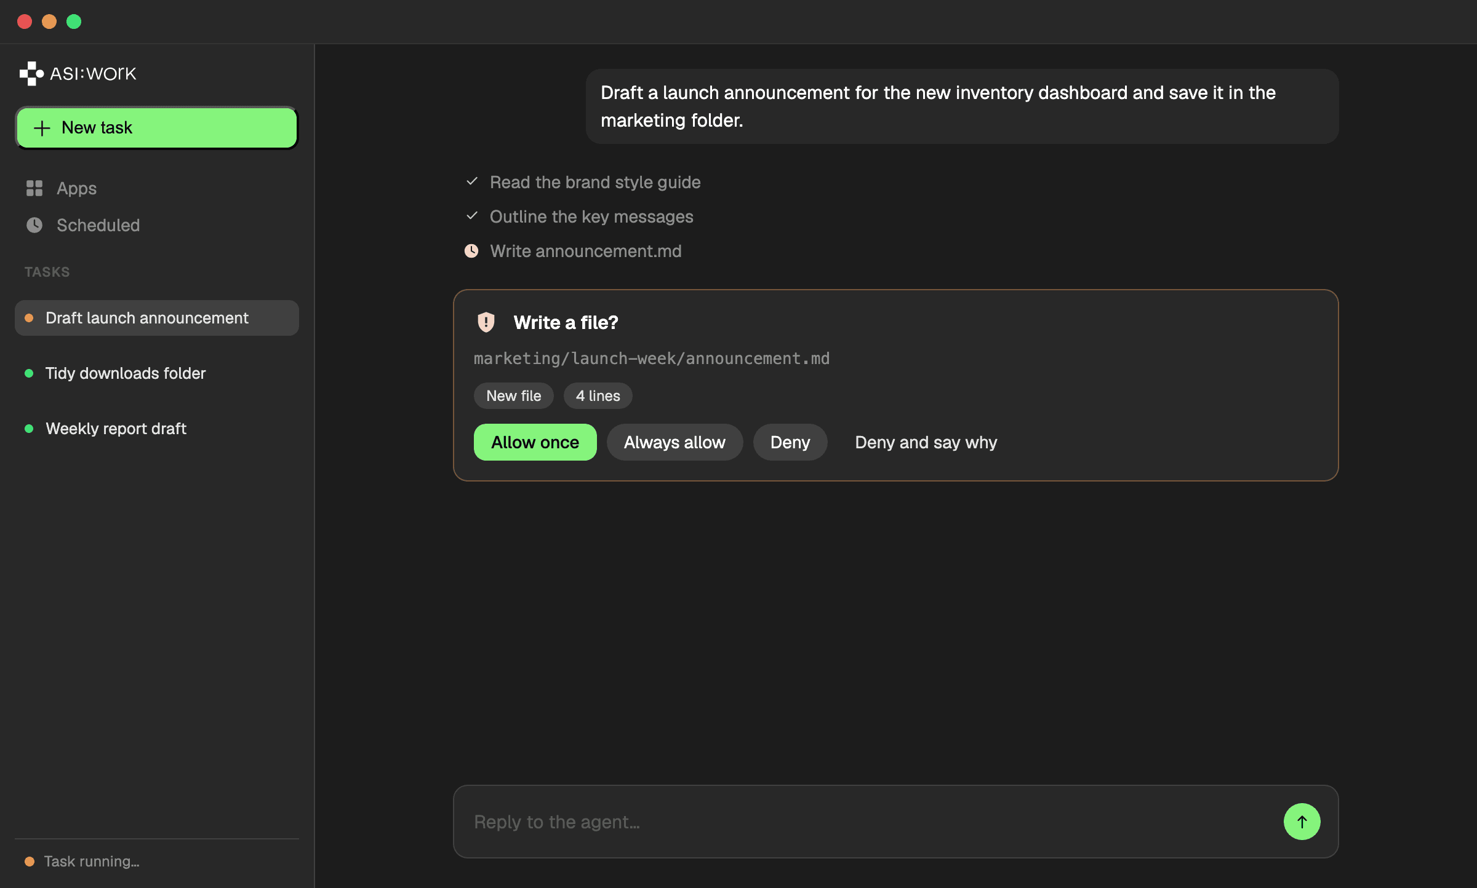Close the window with the red button
The image size is (1477, 888).
pyautogui.click(x=25, y=22)
